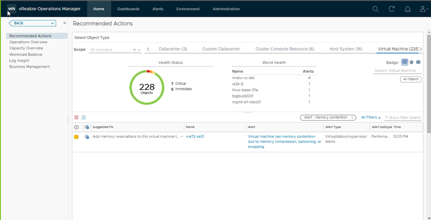Open the global search magnifier icon

click(x=375, y=9)
